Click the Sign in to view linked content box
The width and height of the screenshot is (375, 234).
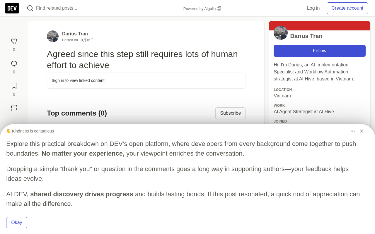[146, 80]
